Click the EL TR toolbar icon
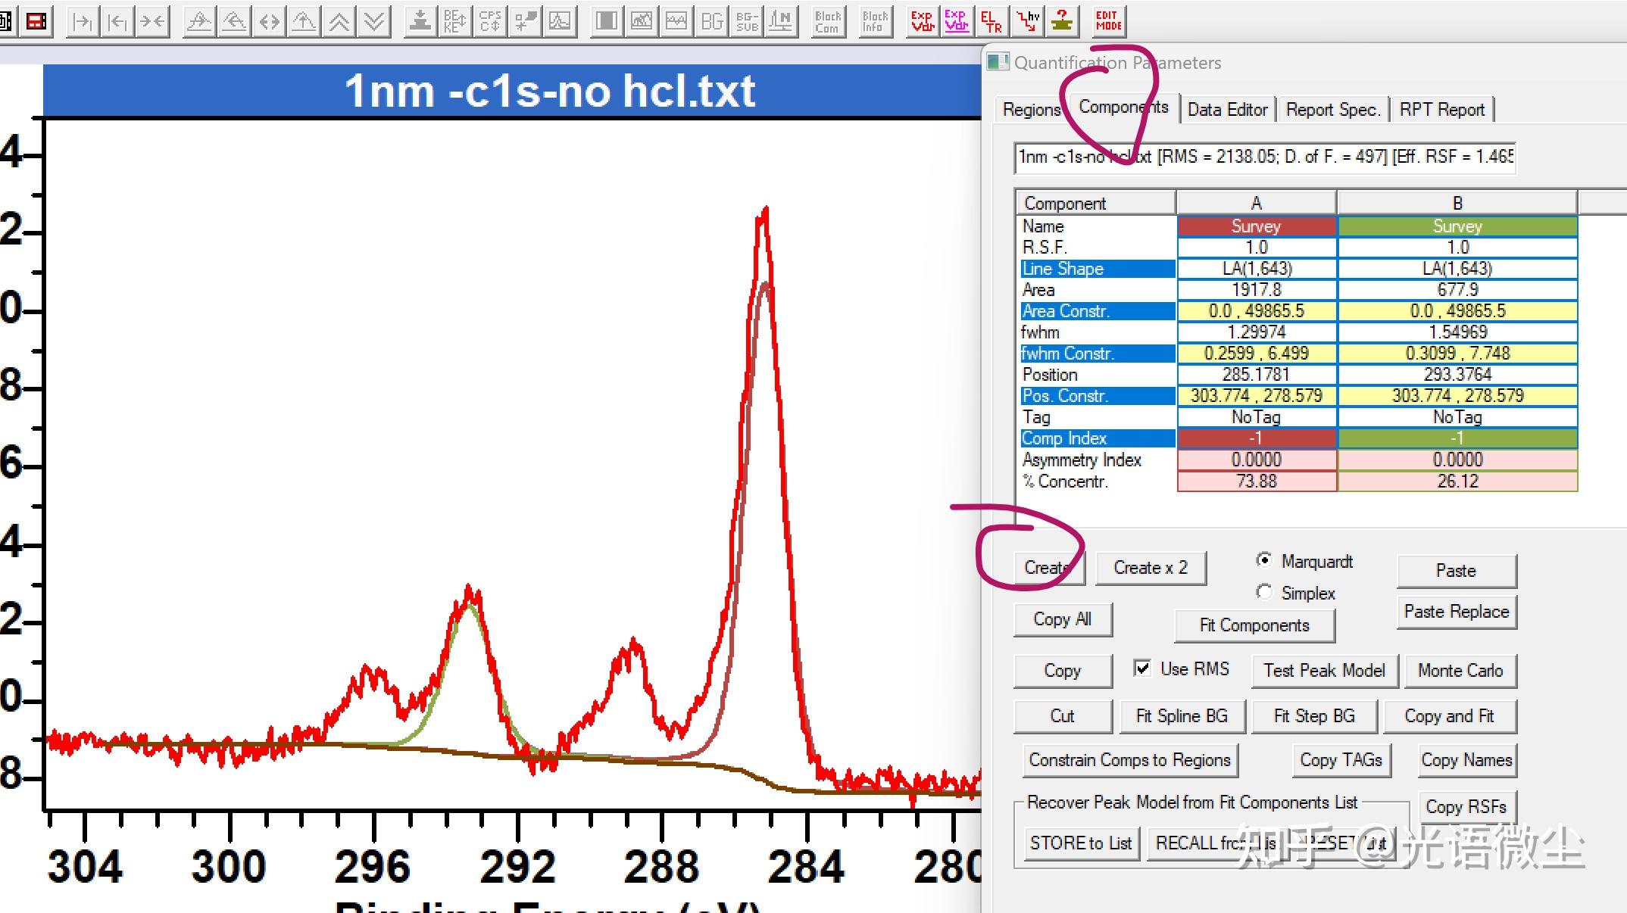The width and height of the screenshot is (1627, 913). (x=991, y=20)
